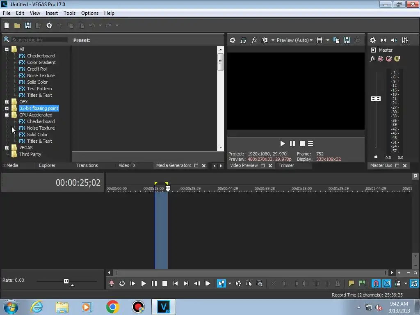Open split screen view dropdown arrow
Viewport: 420px width, 315px height.
[273, 40]
